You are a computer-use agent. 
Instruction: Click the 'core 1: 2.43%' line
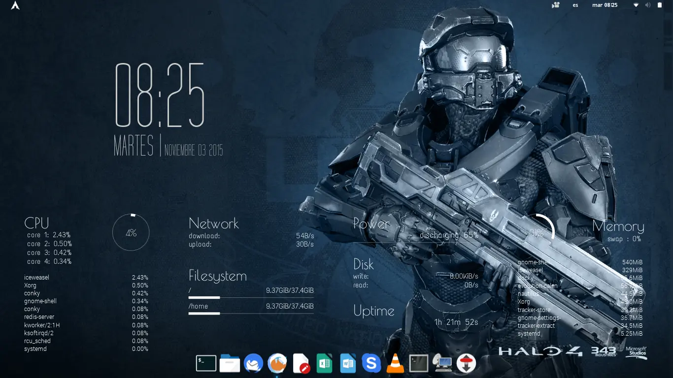tap(49, 235)
